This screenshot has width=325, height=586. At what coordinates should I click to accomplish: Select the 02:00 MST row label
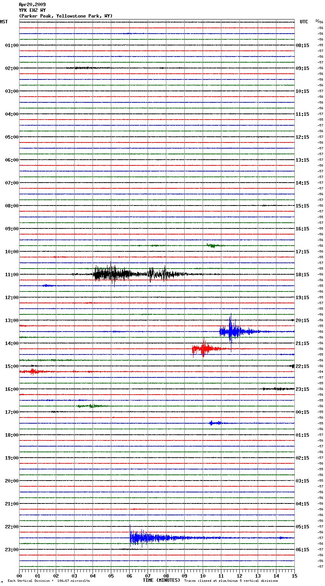11,68
